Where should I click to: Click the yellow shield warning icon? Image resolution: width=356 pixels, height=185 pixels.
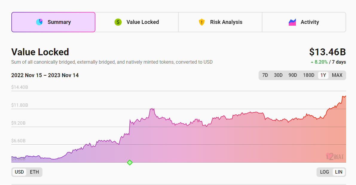click(x=202, y=22)
